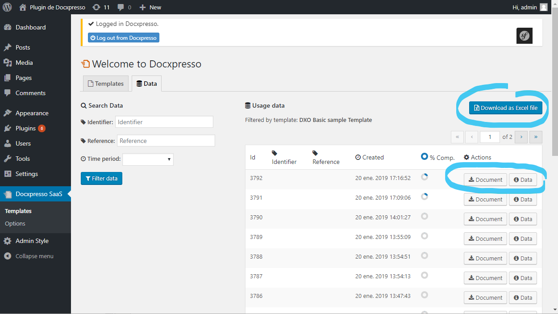558x314 pixels.
Task: Download Document for Id 3790
Action: point(486,219)
